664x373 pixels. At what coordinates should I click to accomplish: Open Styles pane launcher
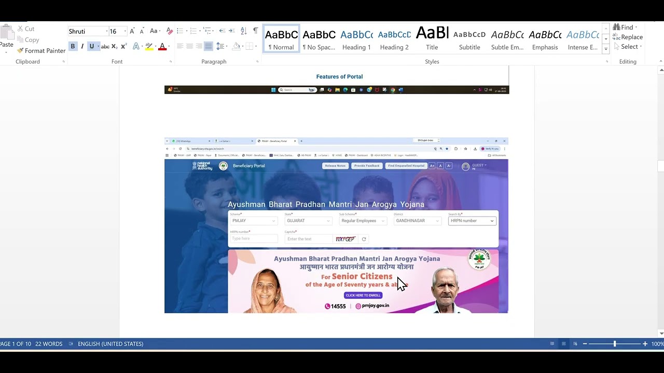(607, 62)
